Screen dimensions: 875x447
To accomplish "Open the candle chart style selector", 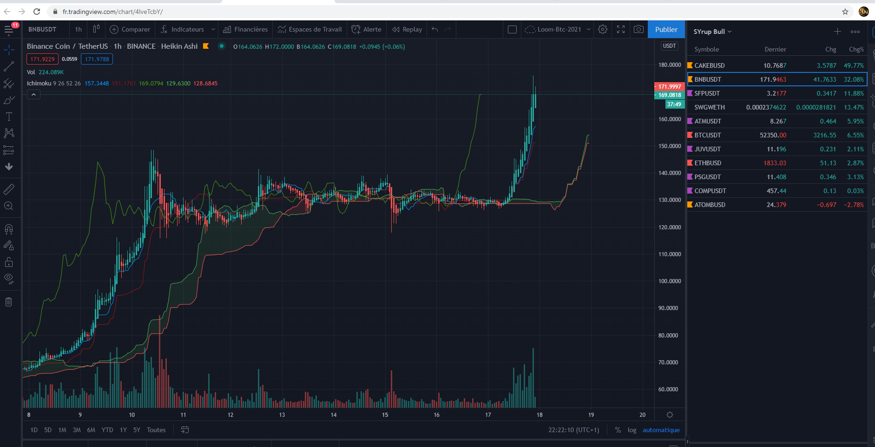I will [96, 29].
